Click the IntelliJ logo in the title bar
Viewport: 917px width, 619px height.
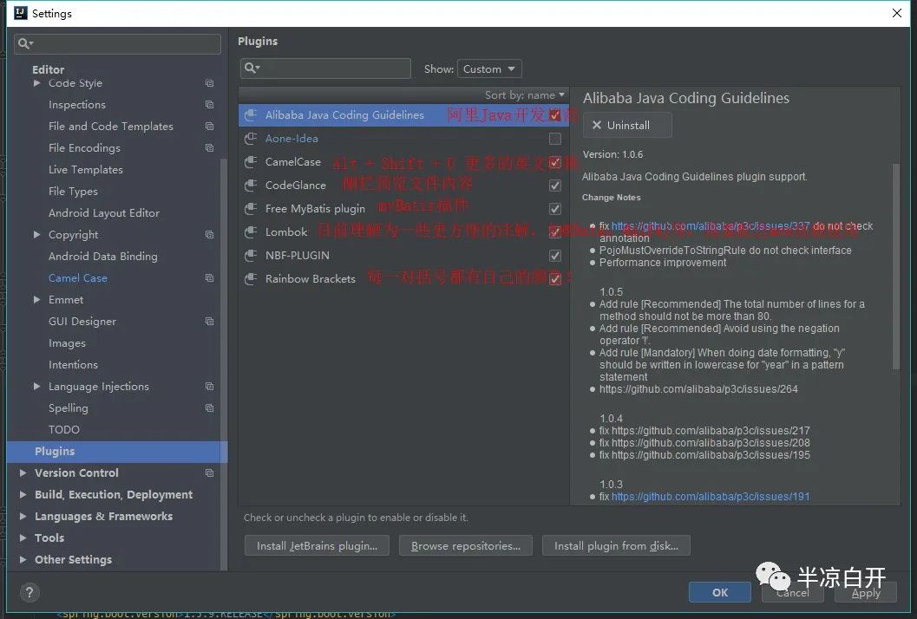point(20,13)
